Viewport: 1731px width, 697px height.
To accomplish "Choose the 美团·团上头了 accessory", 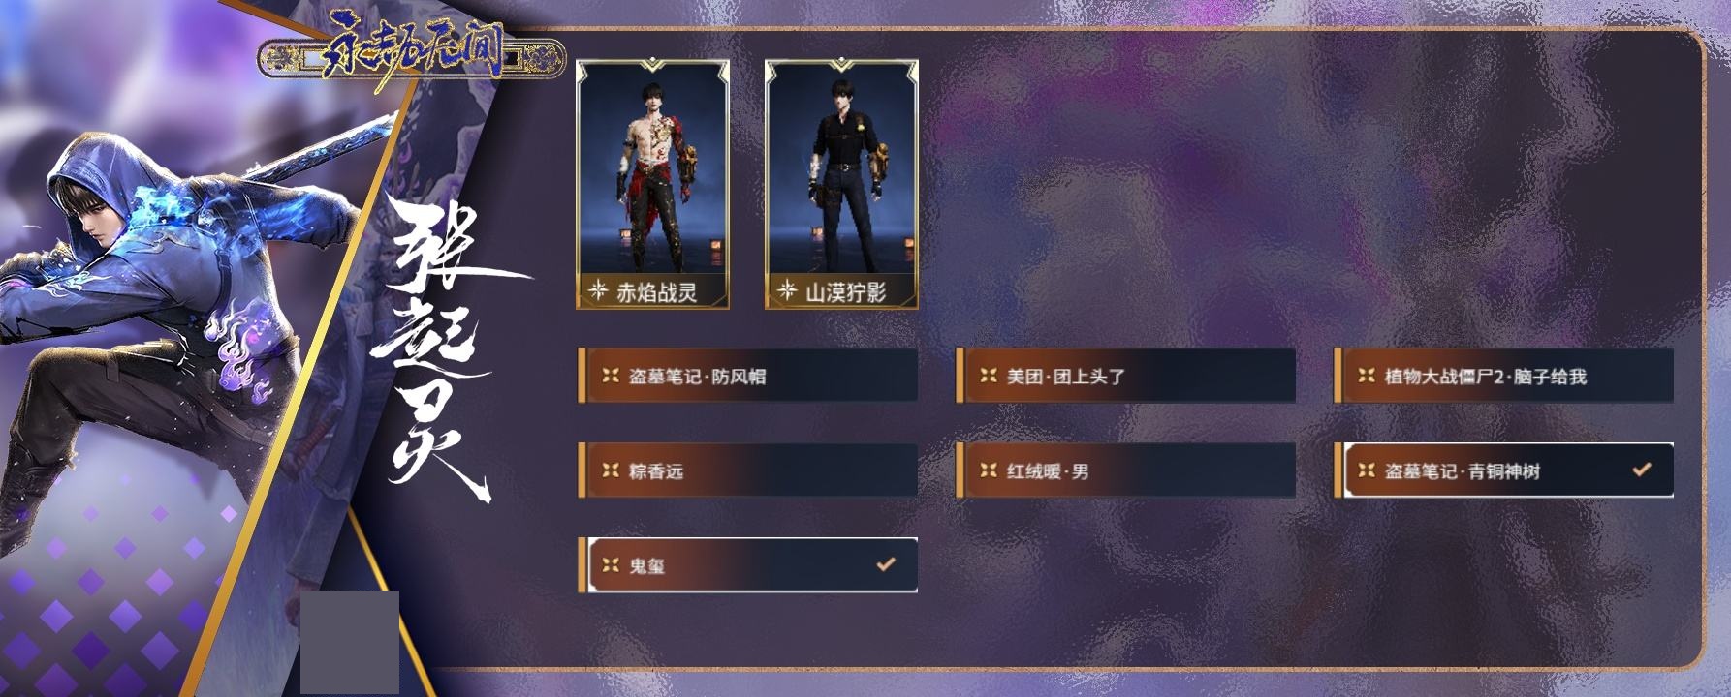I will [1125, 376].
